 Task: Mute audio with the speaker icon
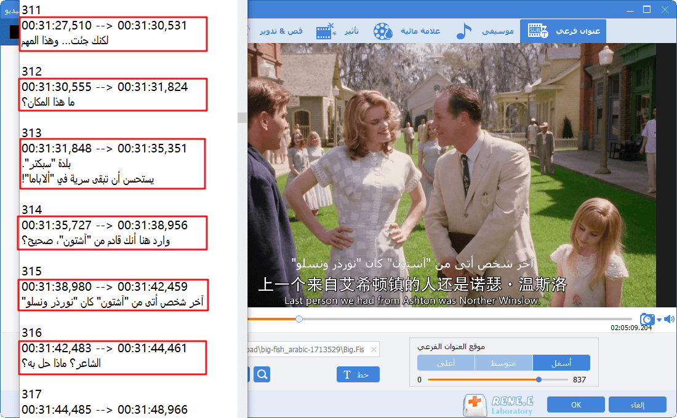coord(669,319)
